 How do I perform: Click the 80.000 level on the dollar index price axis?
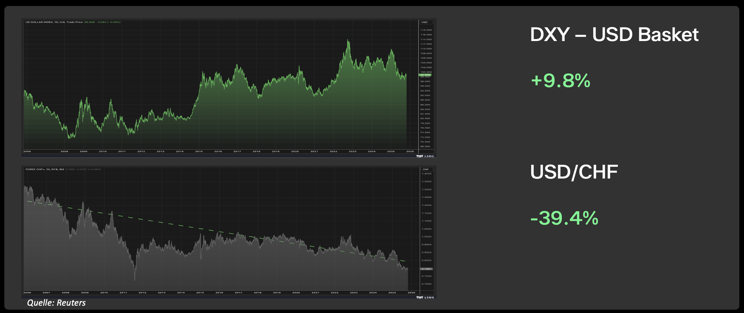[x=425, y=118]
